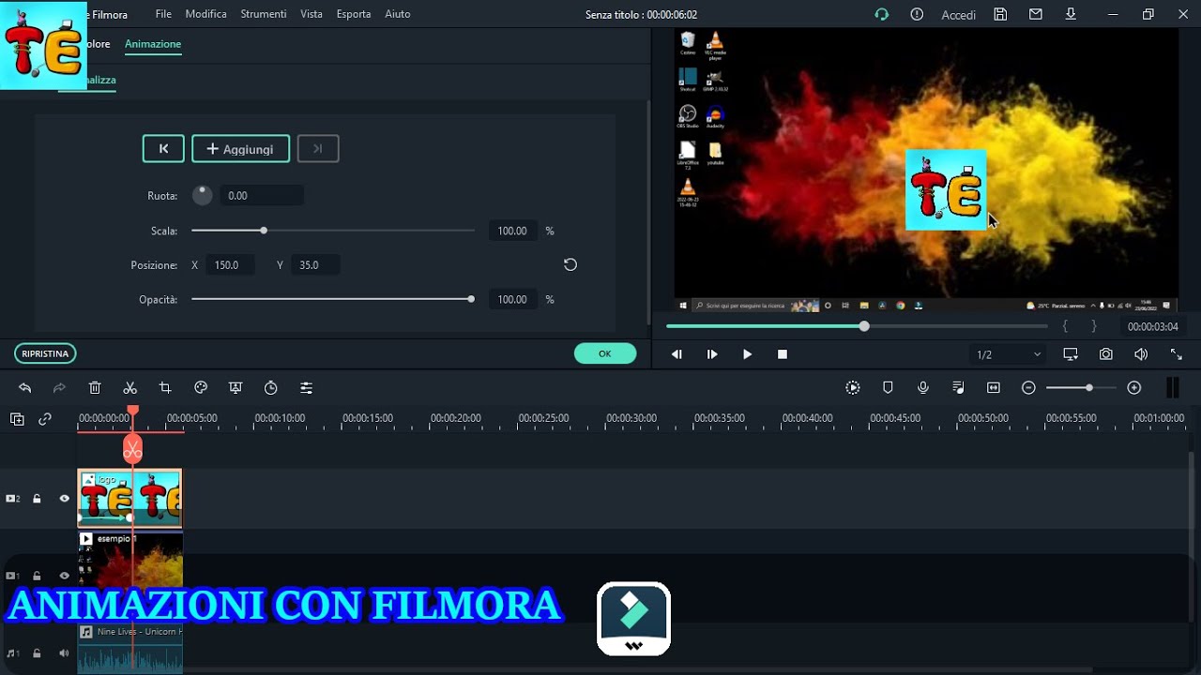Viewport: 1201px width, 675px height.
Task: Click the Posizione X field
Action: [x=232, y=265]
